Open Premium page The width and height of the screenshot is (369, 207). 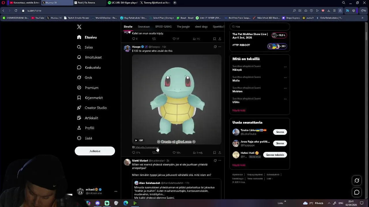click(x=88, y=88)
